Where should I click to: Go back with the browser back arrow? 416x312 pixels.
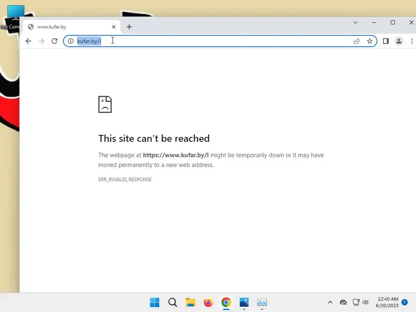28,41
